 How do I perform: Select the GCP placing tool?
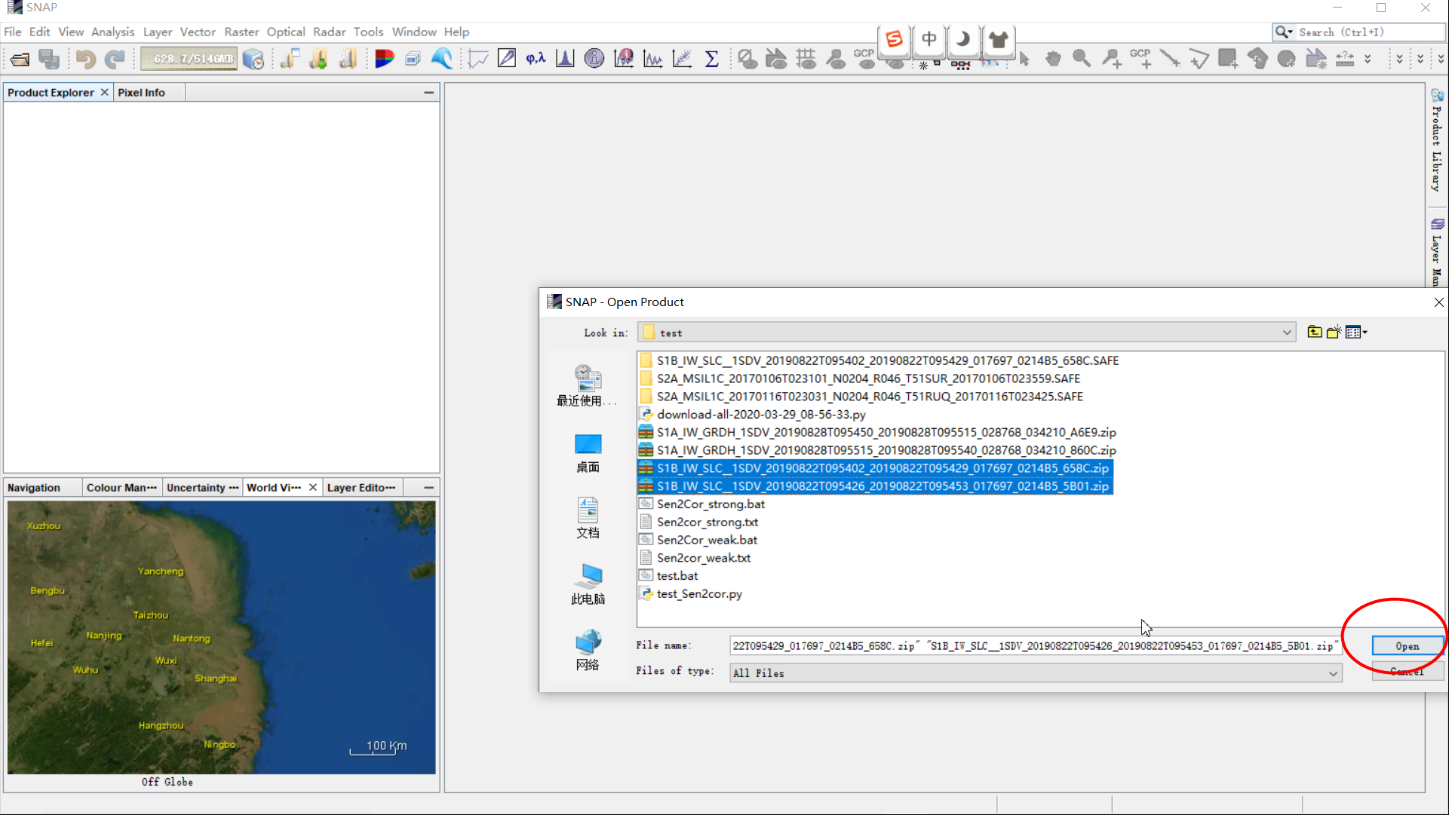click(x=1140, y=59)
